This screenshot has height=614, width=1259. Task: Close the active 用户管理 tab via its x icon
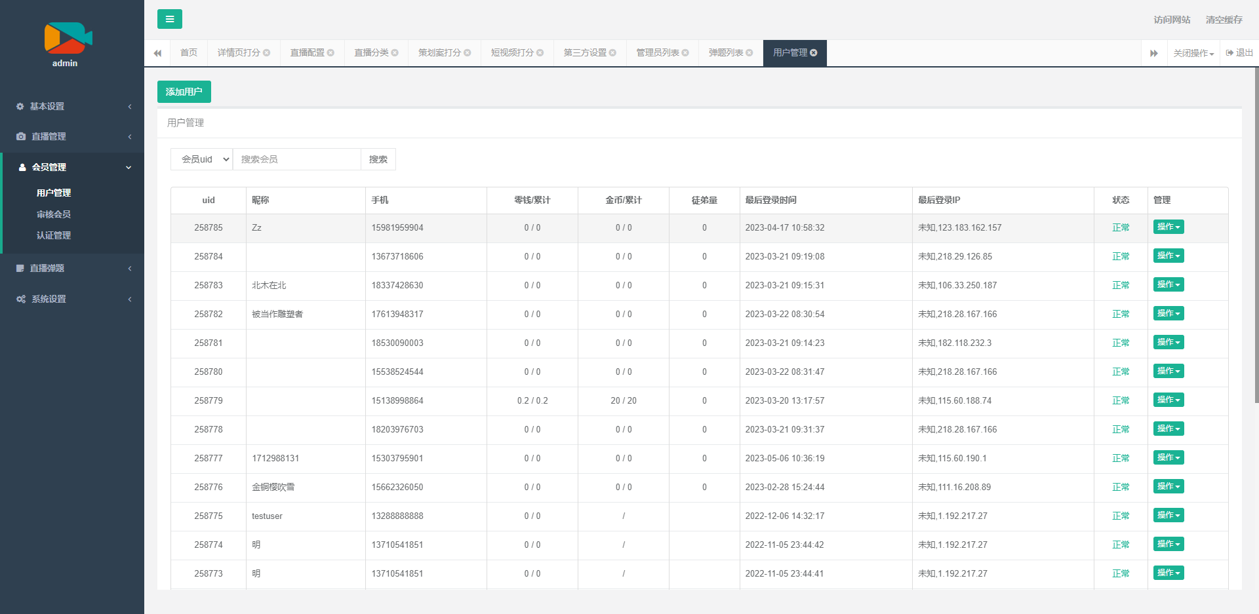click(814, 53)
